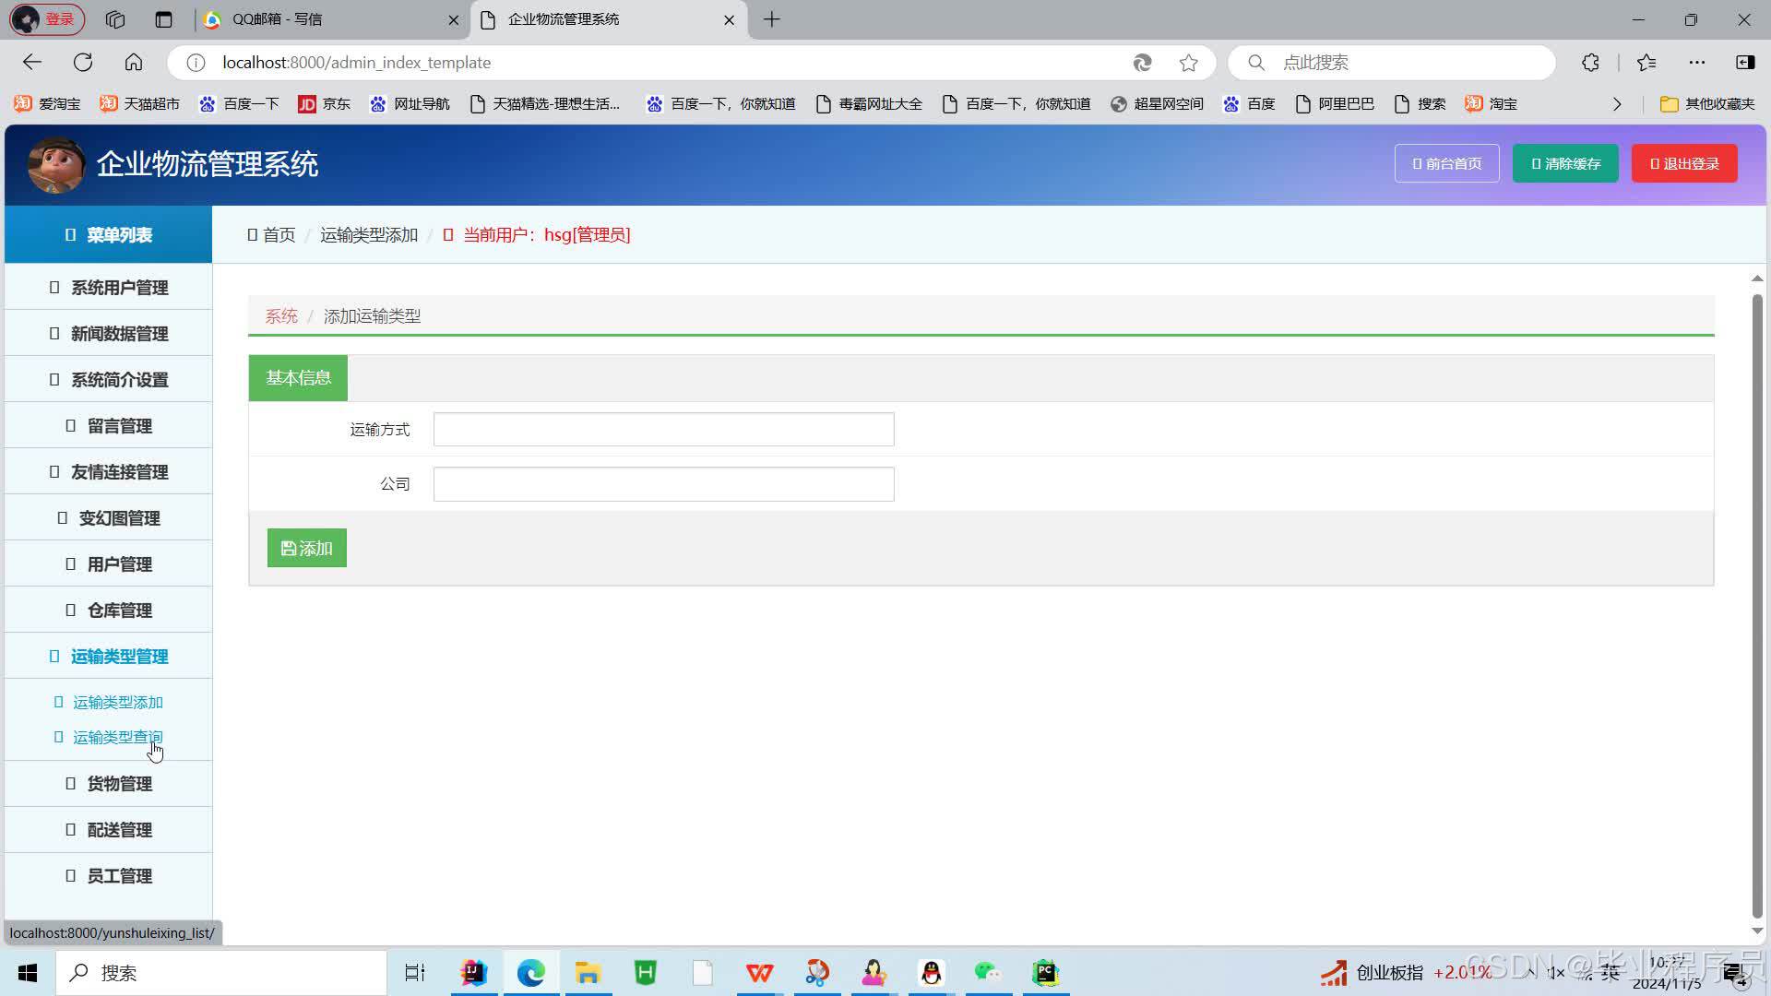Image resolution: width=1771 pixels, height=996 pixels.
Task: Click the home icon in browser toolbar
Action: pyautogui.click(x=134, y=63)
